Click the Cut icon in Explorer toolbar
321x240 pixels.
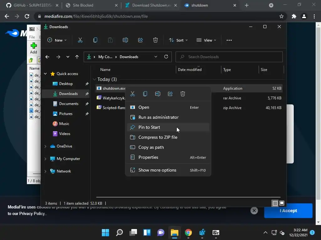tap(80, 40)
